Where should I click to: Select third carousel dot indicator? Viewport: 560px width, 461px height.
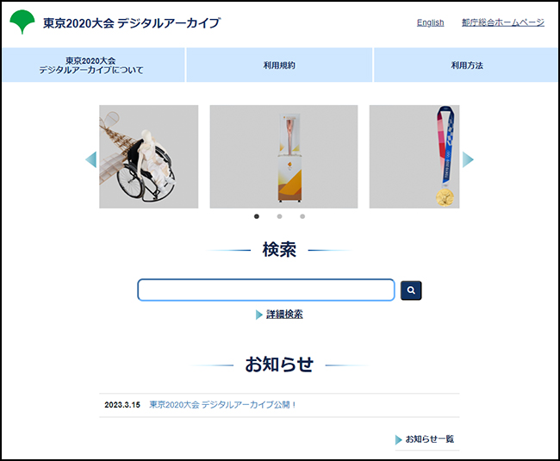click(302, 216)
